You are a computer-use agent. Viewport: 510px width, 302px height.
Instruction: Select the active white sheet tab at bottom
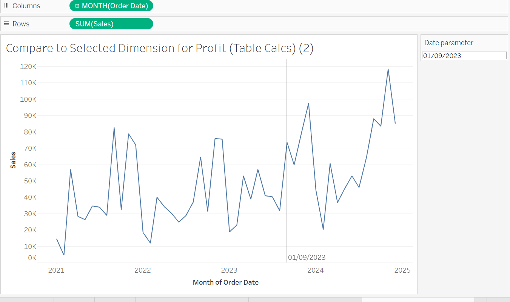[x=418, y=300]
